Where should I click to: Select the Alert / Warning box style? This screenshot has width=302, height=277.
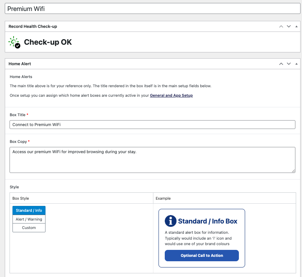(x=29, y=219)
